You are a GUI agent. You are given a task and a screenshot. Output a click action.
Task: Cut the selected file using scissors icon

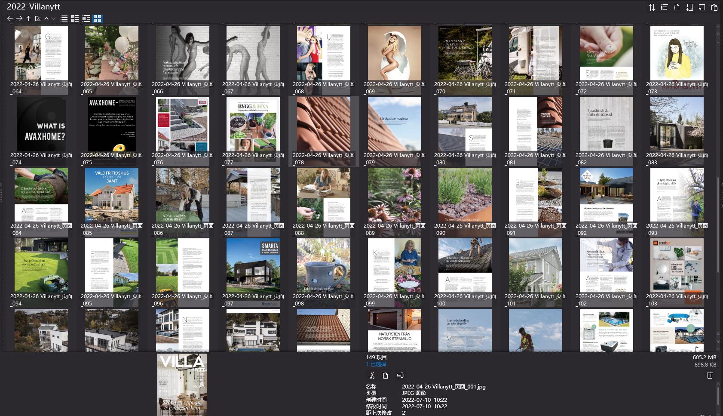coord(372,375)
